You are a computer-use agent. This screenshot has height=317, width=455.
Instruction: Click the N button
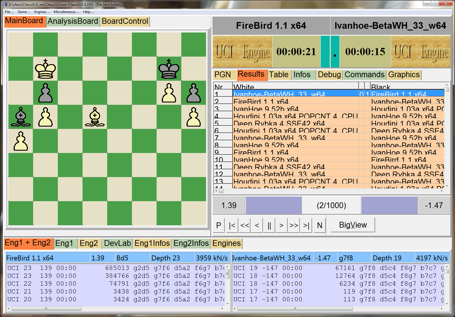click(320, 225)
